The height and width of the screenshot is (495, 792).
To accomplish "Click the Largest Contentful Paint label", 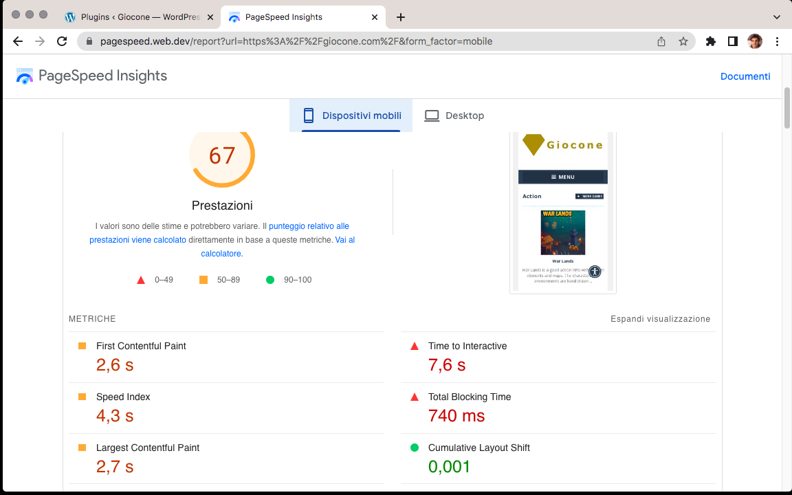I will pos(148,448).
